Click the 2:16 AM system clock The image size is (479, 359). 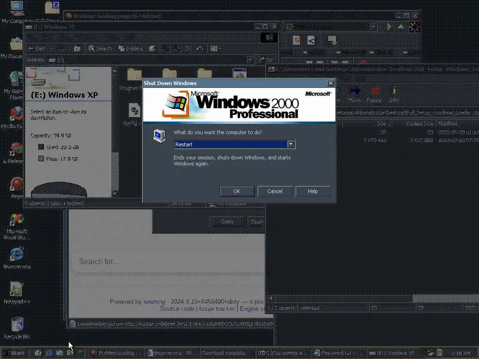461,353
